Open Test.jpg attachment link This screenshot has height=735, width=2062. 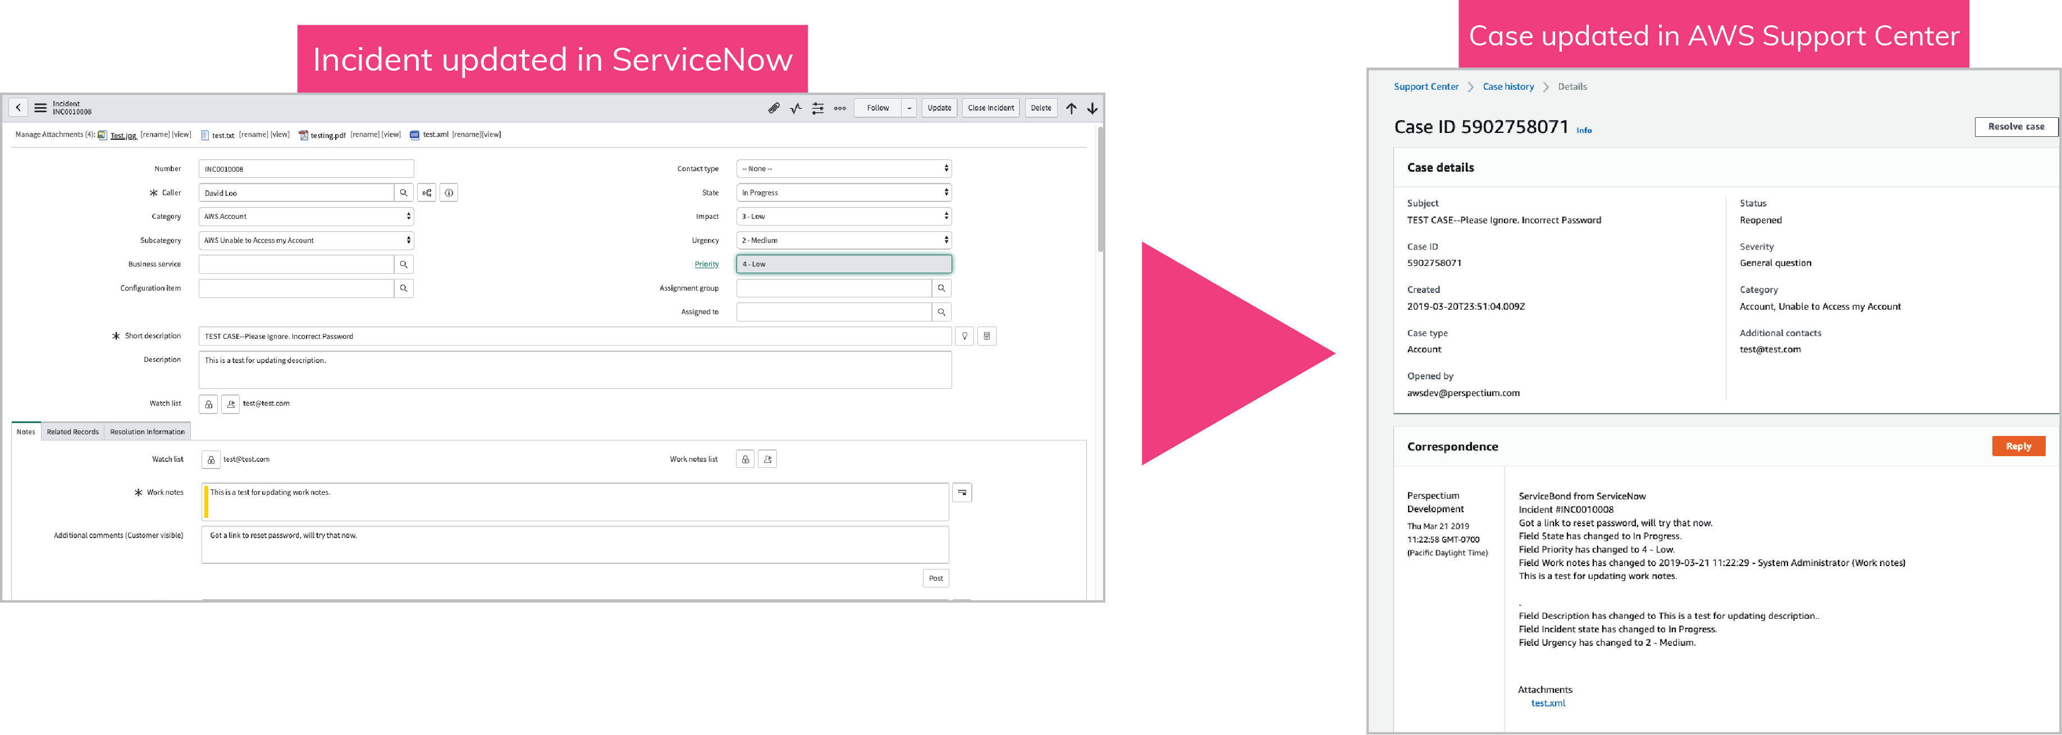[124, 135]
